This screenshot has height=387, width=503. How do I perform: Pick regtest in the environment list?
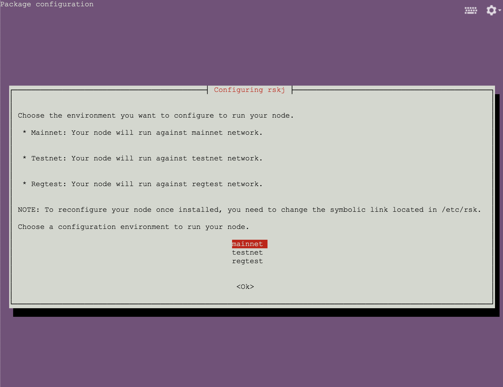tap(247, 261)
